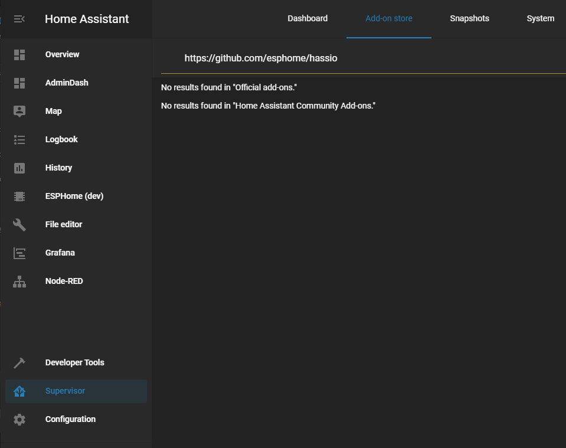Click the Home Assistant title text

click(x=86, y=19)
